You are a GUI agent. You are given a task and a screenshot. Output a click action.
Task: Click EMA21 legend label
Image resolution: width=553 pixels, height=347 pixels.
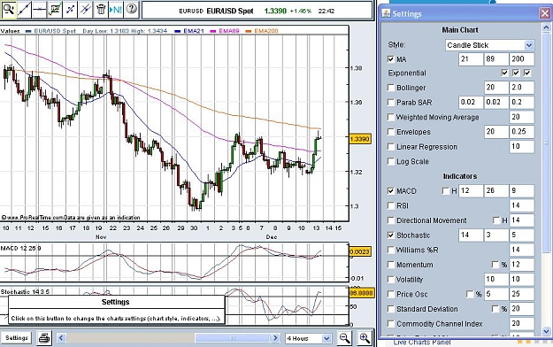194,31
